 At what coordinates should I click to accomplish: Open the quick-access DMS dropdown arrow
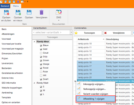pos(25,1)
